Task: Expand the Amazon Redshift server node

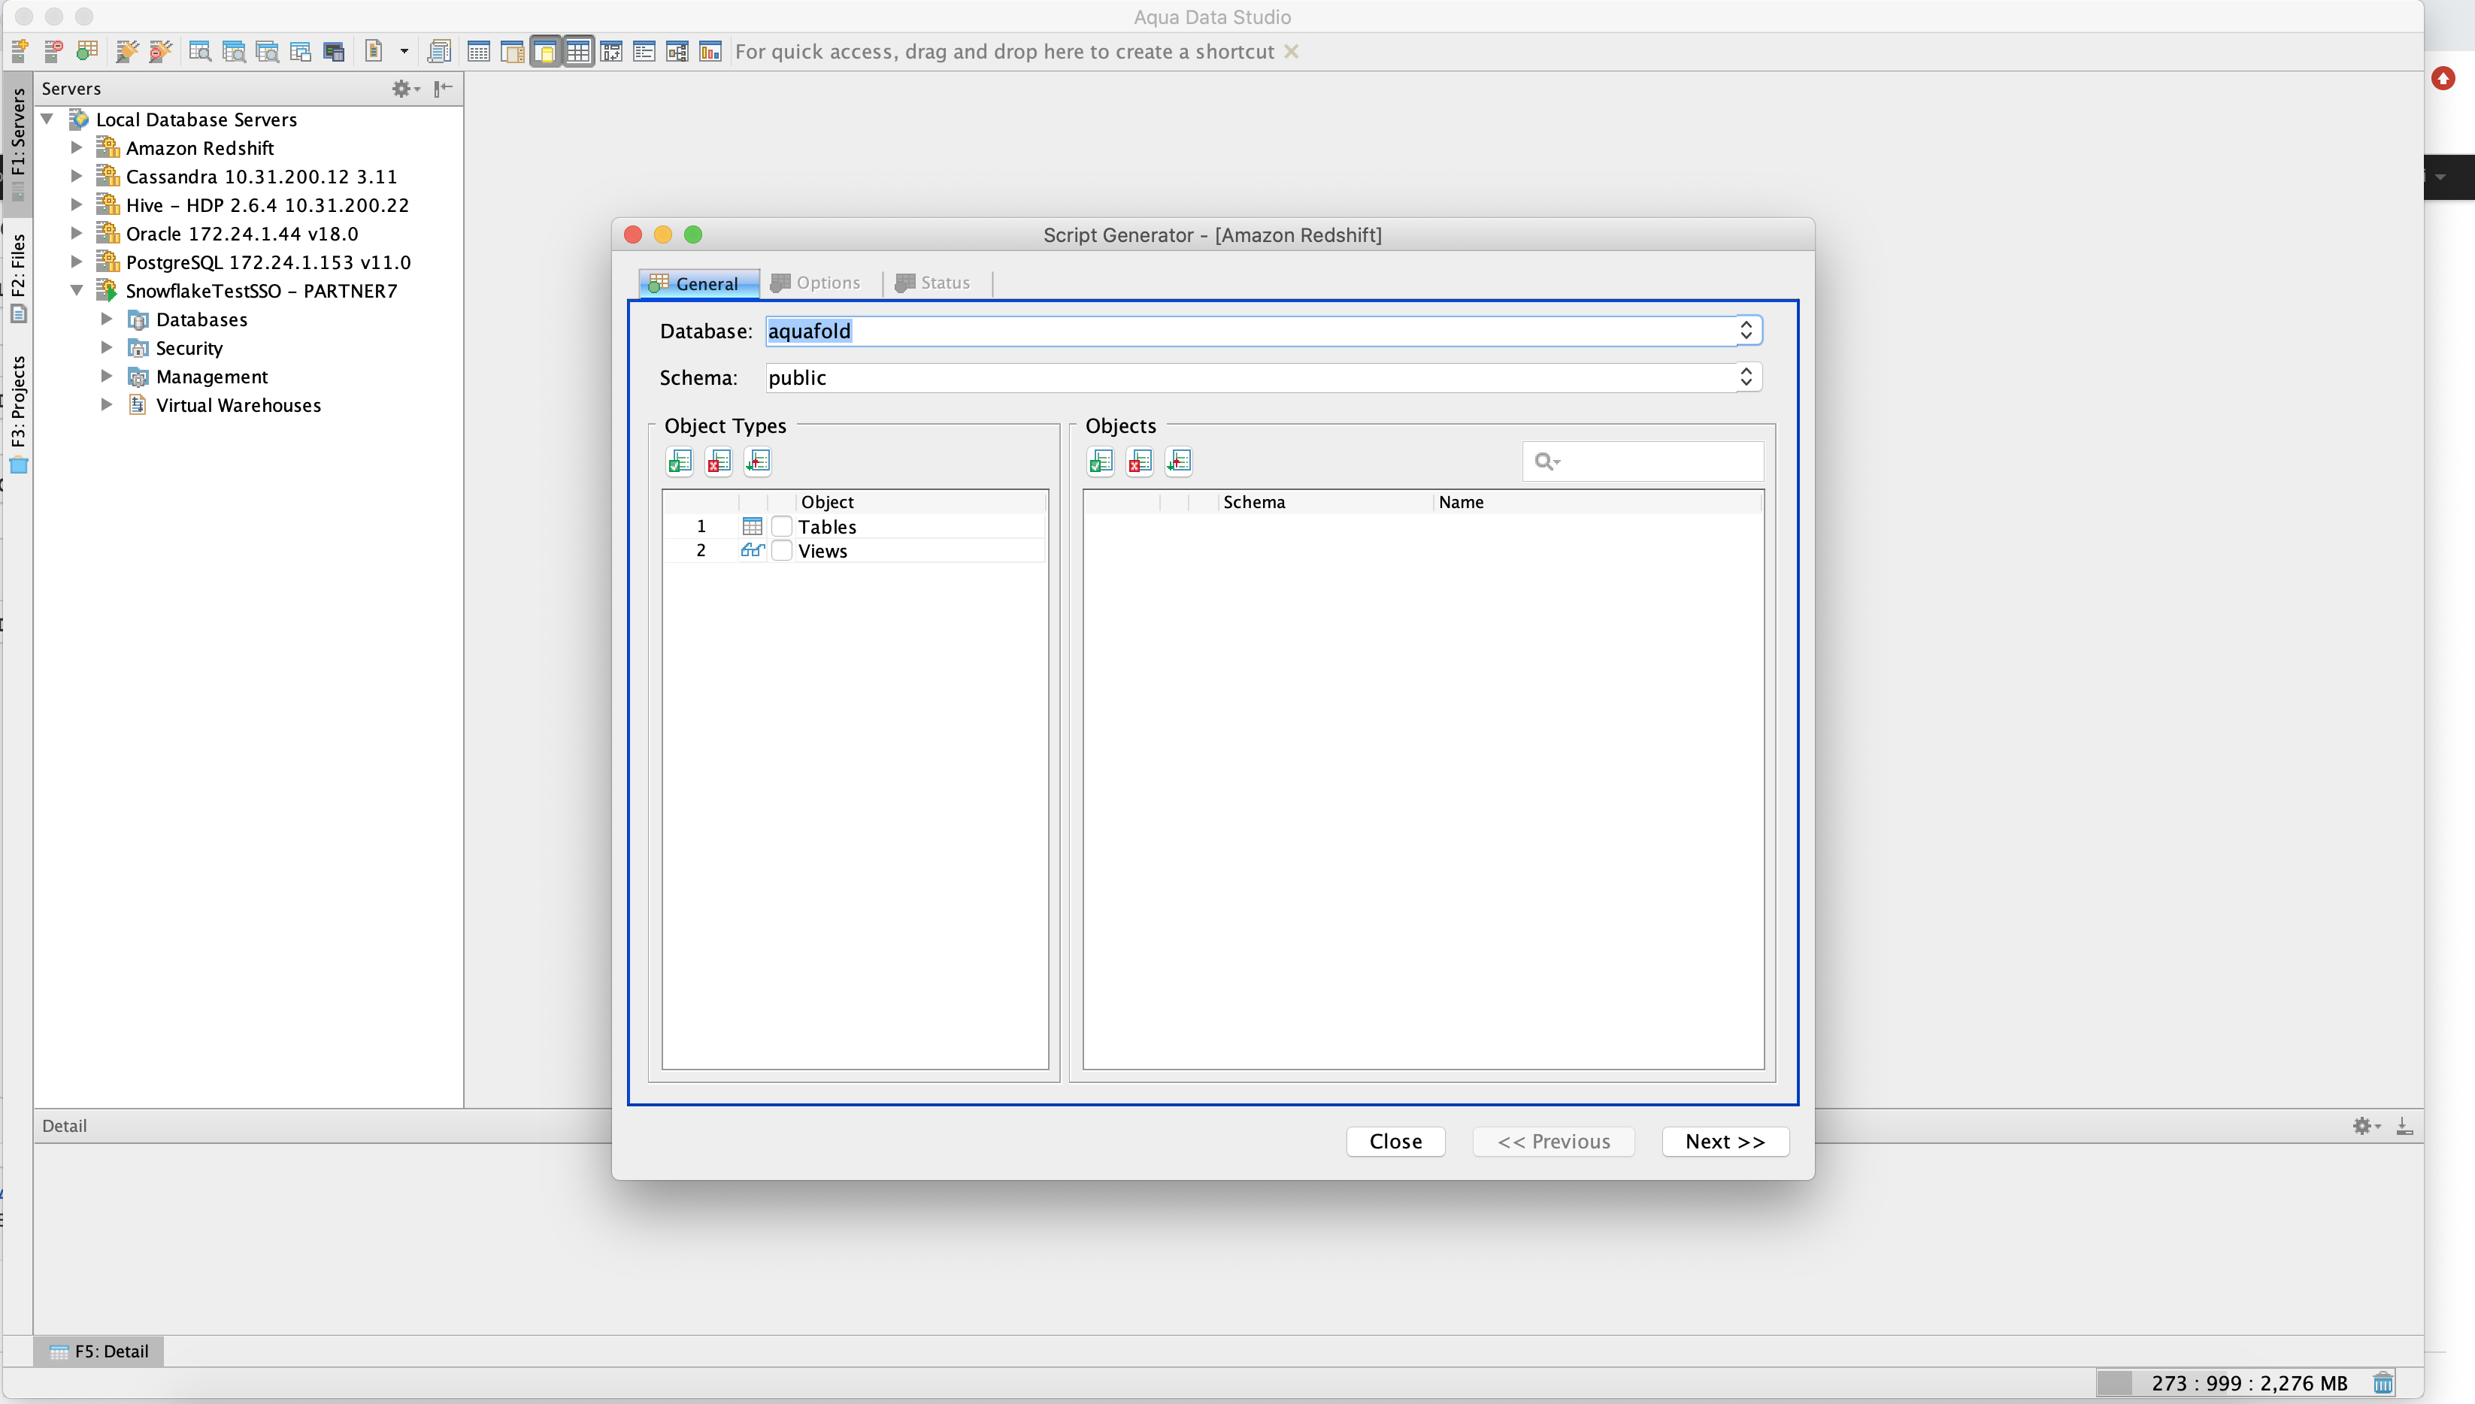Action: [x=77, y=147]
